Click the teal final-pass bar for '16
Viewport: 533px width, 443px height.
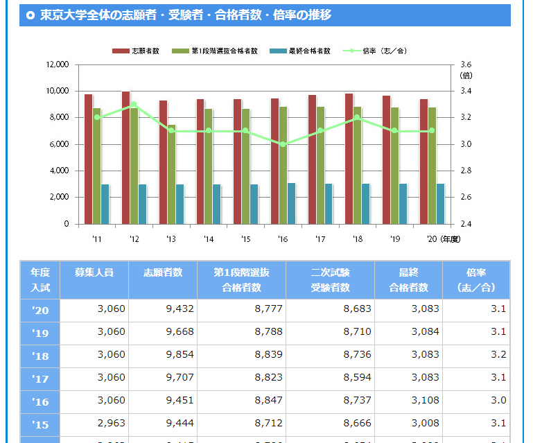pos(291,204)
